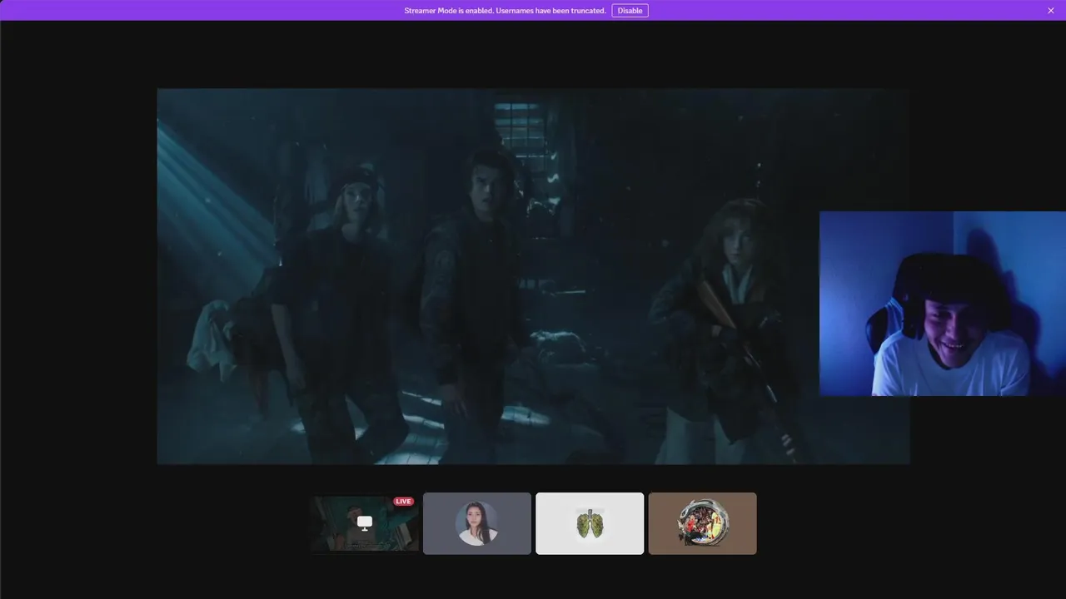Click the red LIVE badge on the stream thumbnail
Viewport: 1066px width, 599px height.
[x=404, y=502]
